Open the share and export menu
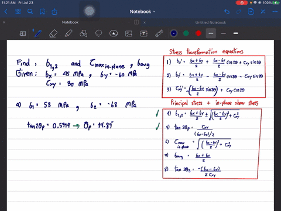Image resolution: width=281 pixels, height=211 pixels. pos(54,12)
